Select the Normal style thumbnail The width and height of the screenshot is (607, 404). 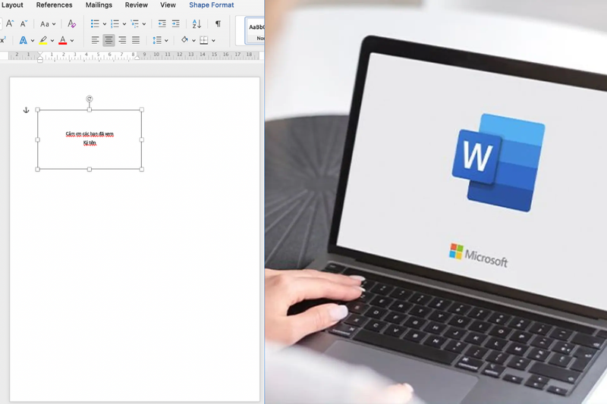[256, 30]
